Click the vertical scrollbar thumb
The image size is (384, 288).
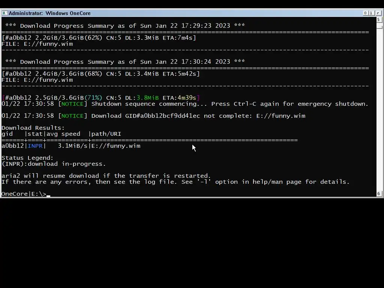pos(379,26)
